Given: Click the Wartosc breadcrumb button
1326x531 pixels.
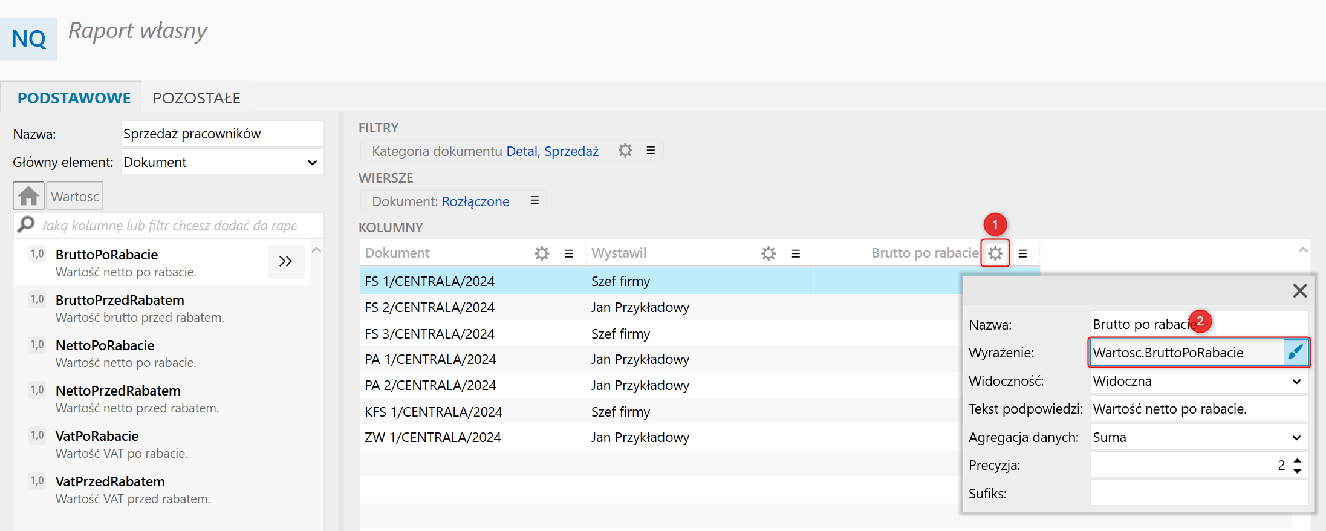Looking at the screenshot, I should (x=75, y=197).
